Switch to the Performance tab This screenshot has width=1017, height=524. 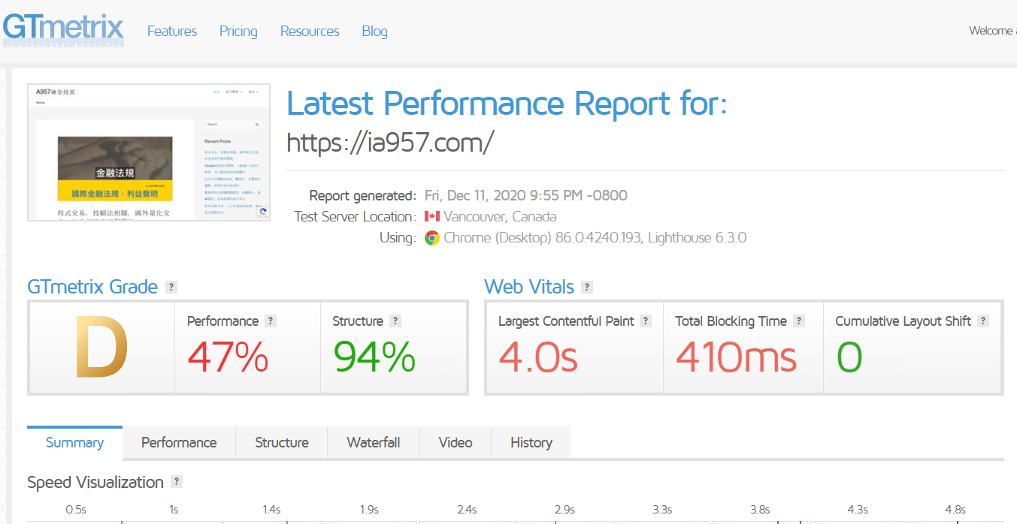coord(179,442)
